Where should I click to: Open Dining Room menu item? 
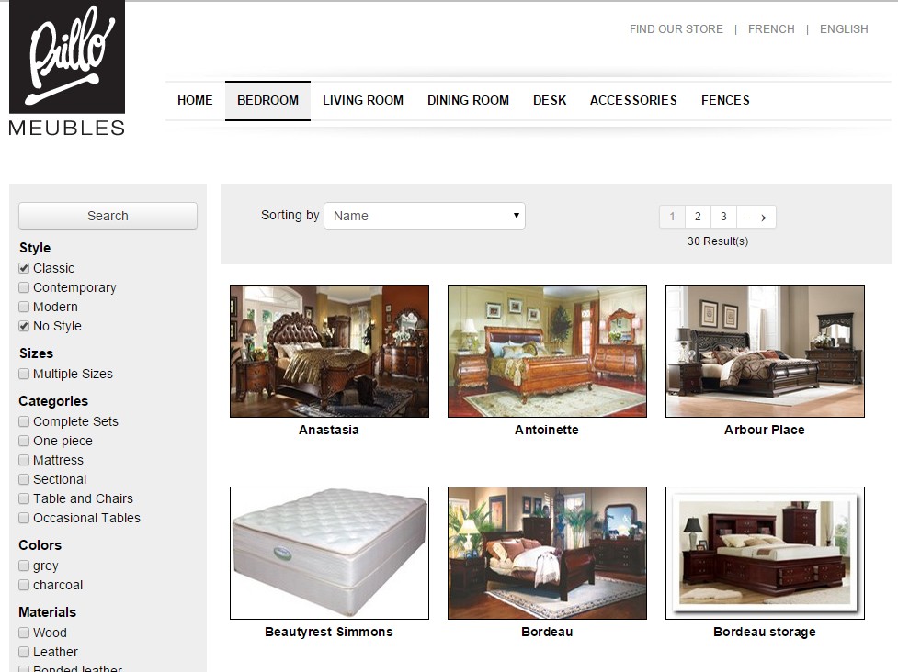click(x=468, y=101)
